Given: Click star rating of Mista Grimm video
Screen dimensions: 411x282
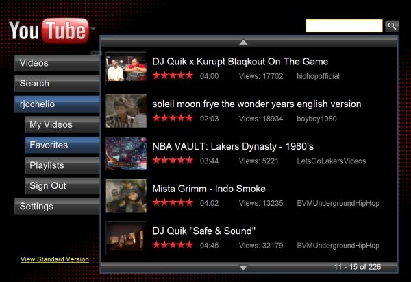Looking at the screenshot, I should pos(173,202).
